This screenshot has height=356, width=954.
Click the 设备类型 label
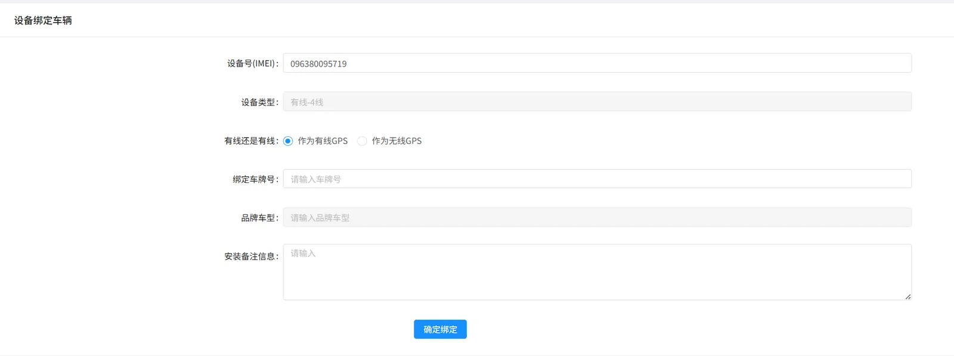click(x=260, y=102)
